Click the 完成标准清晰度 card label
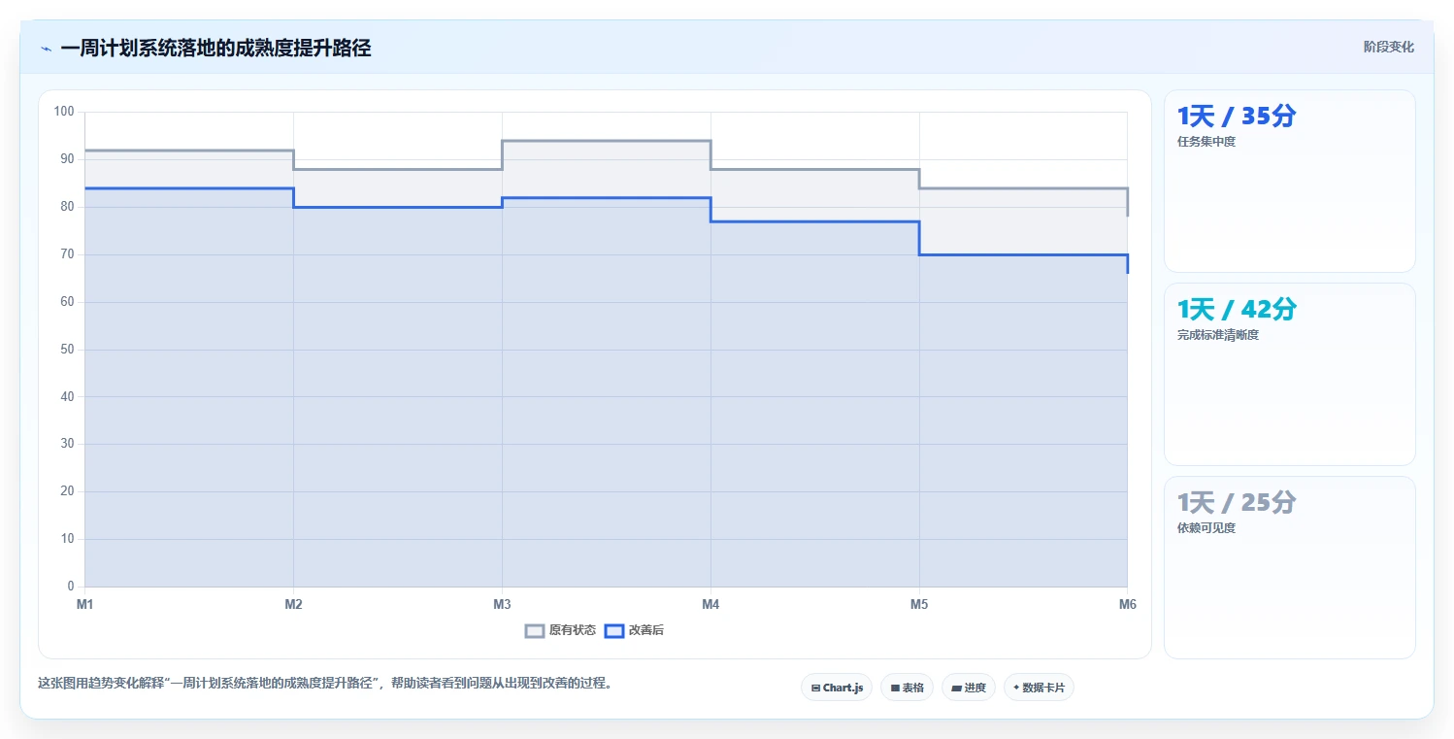The height and width of the screenshot is (739, 1454). (1217, 335)
